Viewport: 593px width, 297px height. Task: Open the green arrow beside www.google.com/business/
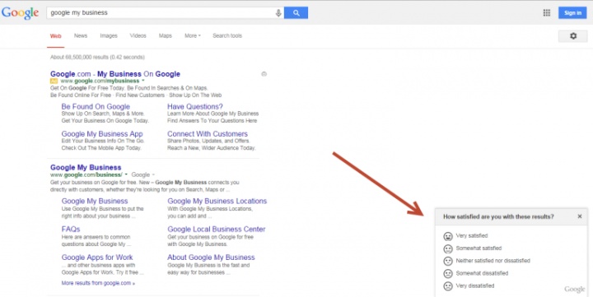(x=126, y=174)
